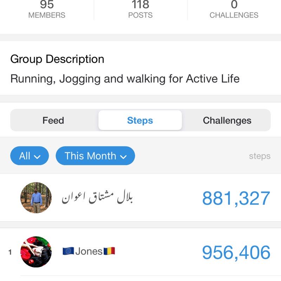Tap the steps label on the filter bar

260,156
